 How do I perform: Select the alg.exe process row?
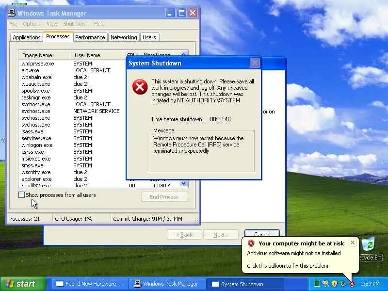tap(72, 70)
